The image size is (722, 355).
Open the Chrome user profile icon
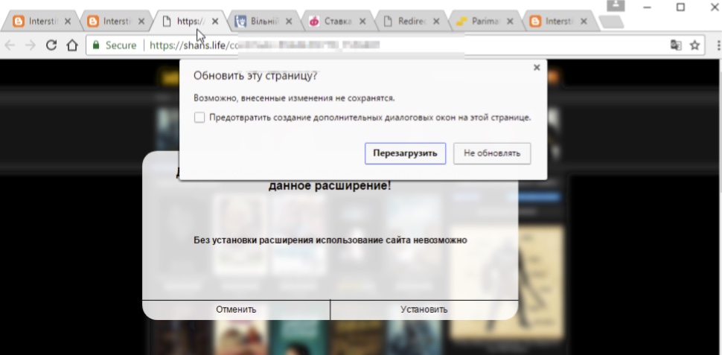point(616,6)
